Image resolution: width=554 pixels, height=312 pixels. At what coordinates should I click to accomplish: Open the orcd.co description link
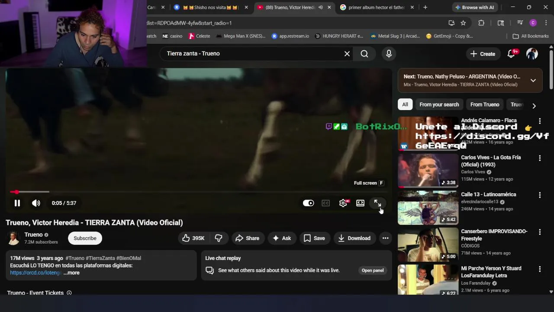coord(36,273)
